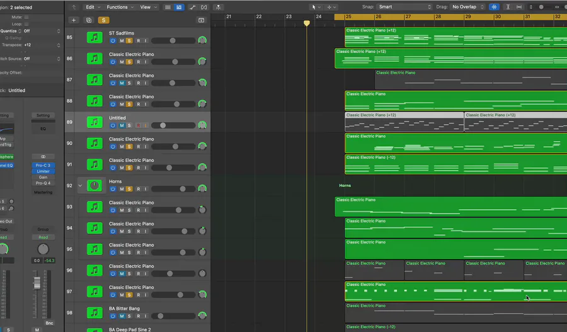This screenshot has height=332, width=567.
Task: Click the playhead marker in ruler
Action: pyautogui.click(x=307, y=23)
